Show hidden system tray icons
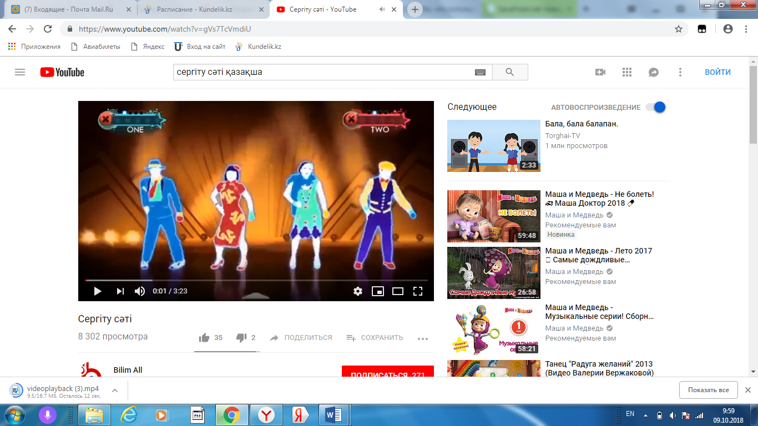758x426 pixels. pos(645,415)
